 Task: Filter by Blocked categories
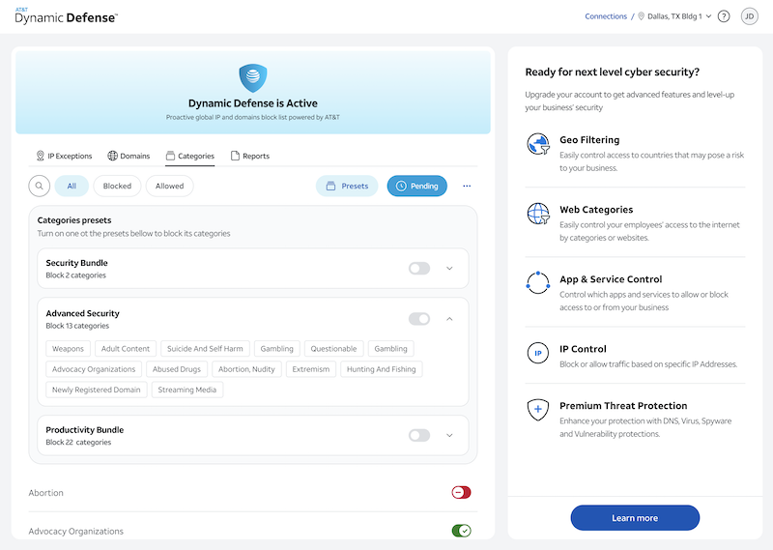point(117,186)
